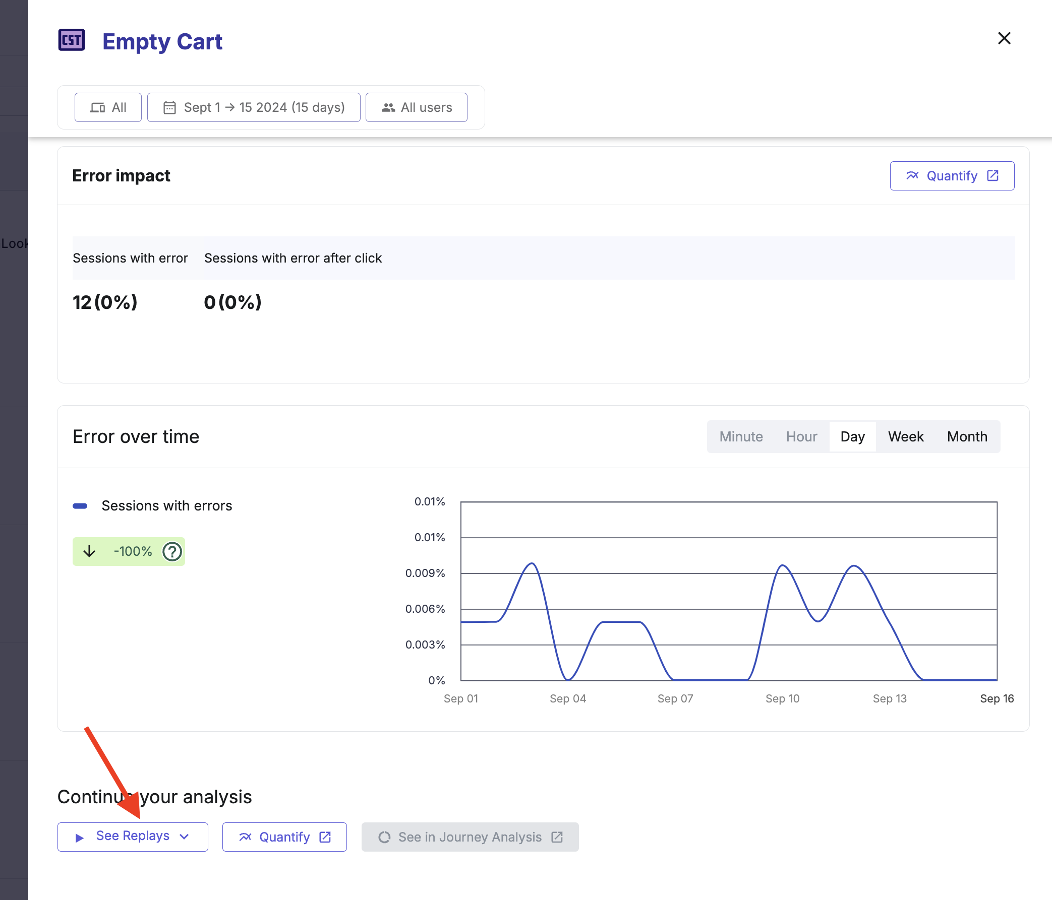This screenshot has width=1052, height=900.
Task: Click the Empty Cart title
Action: pyautogui.click(x=162, y=42)
